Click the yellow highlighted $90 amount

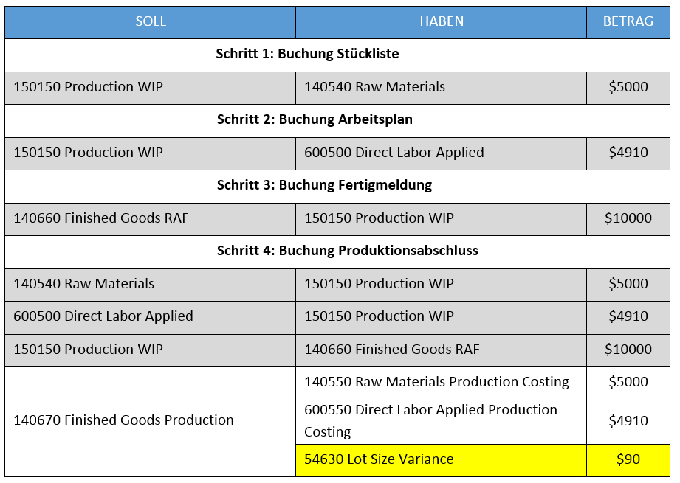coord(628,459)
